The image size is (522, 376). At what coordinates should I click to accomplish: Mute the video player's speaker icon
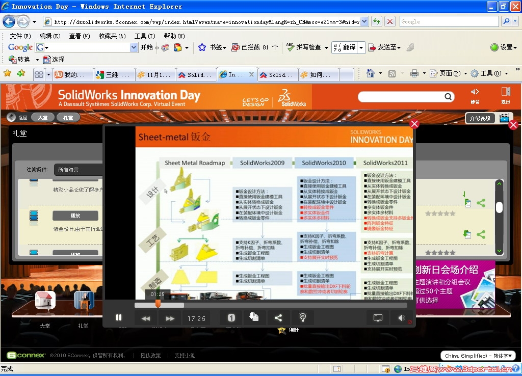(402, 318)
